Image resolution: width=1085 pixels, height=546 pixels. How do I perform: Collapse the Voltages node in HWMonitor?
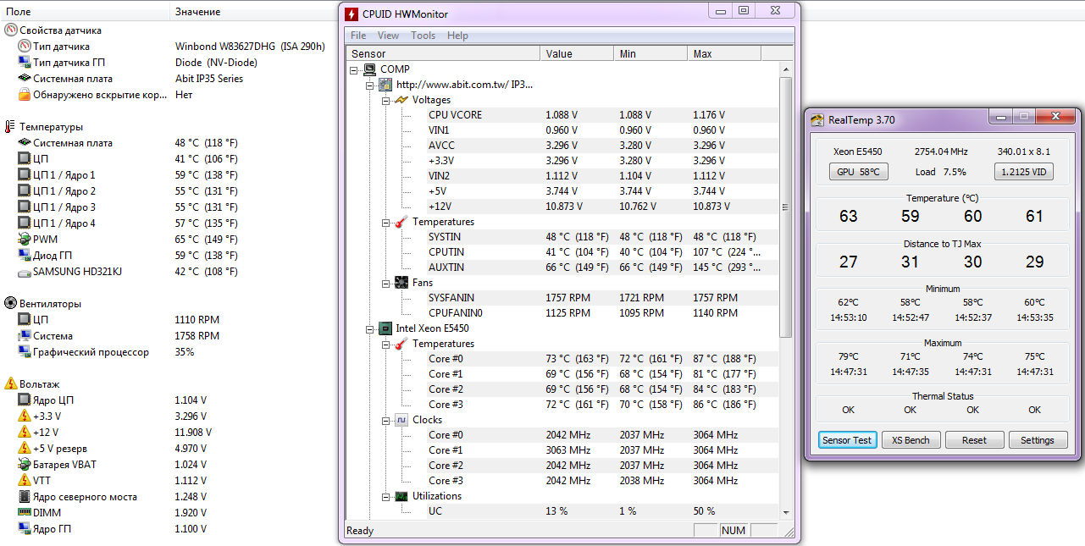click(384, 100)
